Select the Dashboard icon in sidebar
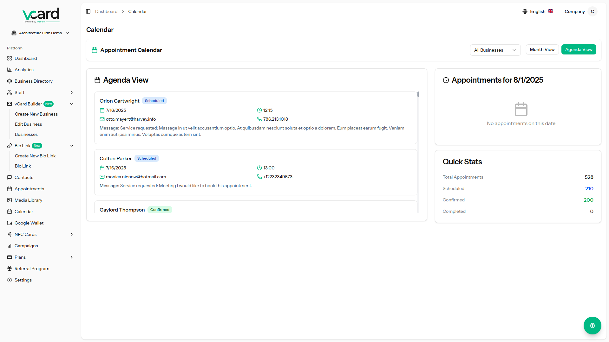This screenshot has height=342, width=609. (10, 58)
